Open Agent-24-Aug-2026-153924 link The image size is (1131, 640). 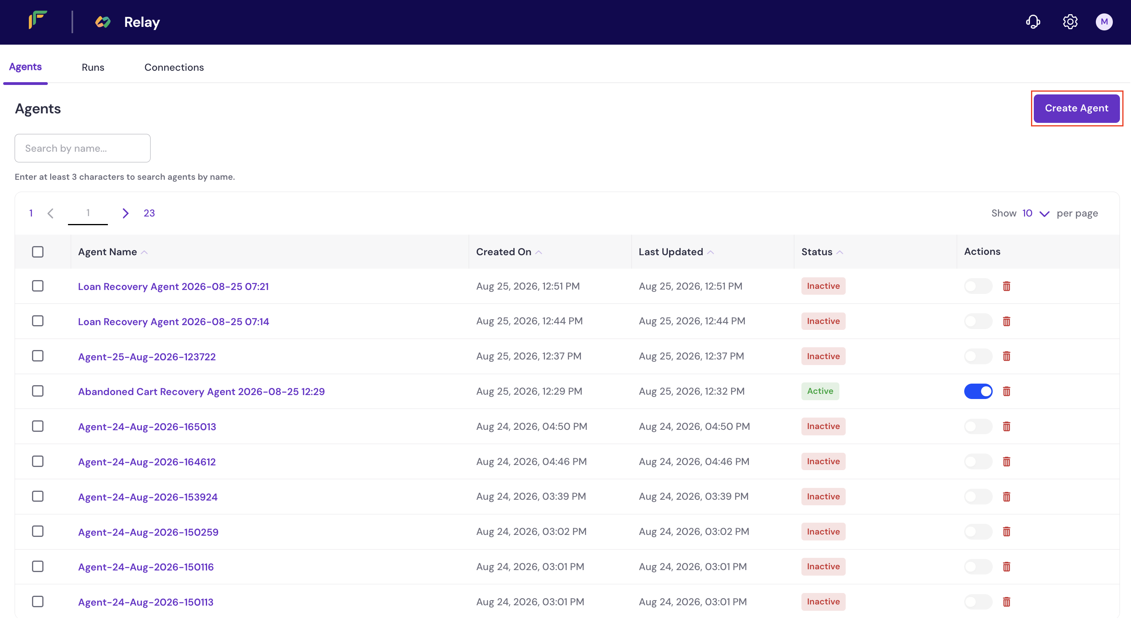pyautogui.click(x=148, y=497)
